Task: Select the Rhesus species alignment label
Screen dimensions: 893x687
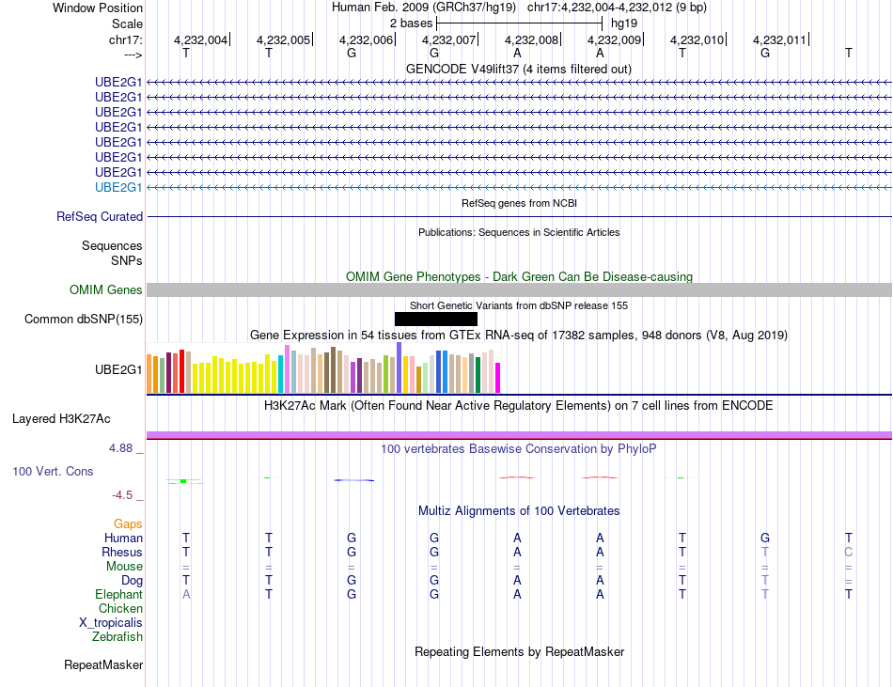Action: (123, 553)
